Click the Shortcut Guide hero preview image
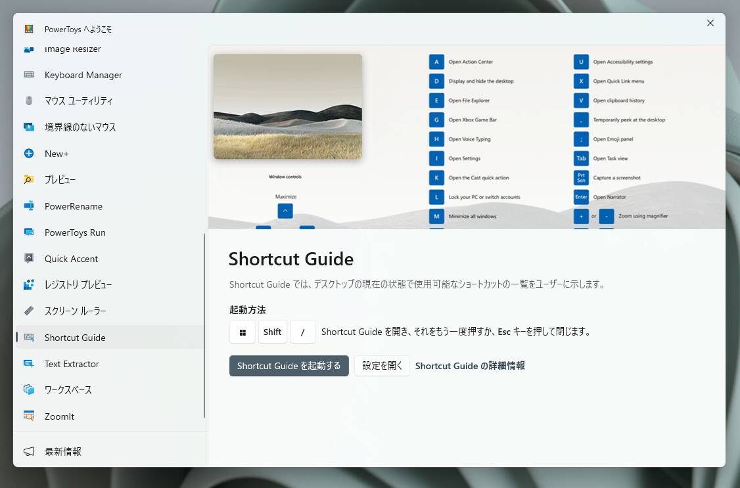Screen dimensions: 740x488 coord(467,137)
